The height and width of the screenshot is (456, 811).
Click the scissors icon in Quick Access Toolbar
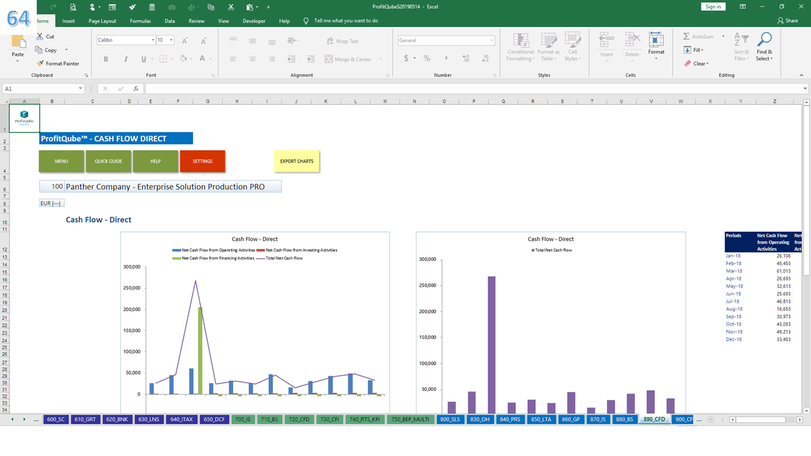coord(231,7)
